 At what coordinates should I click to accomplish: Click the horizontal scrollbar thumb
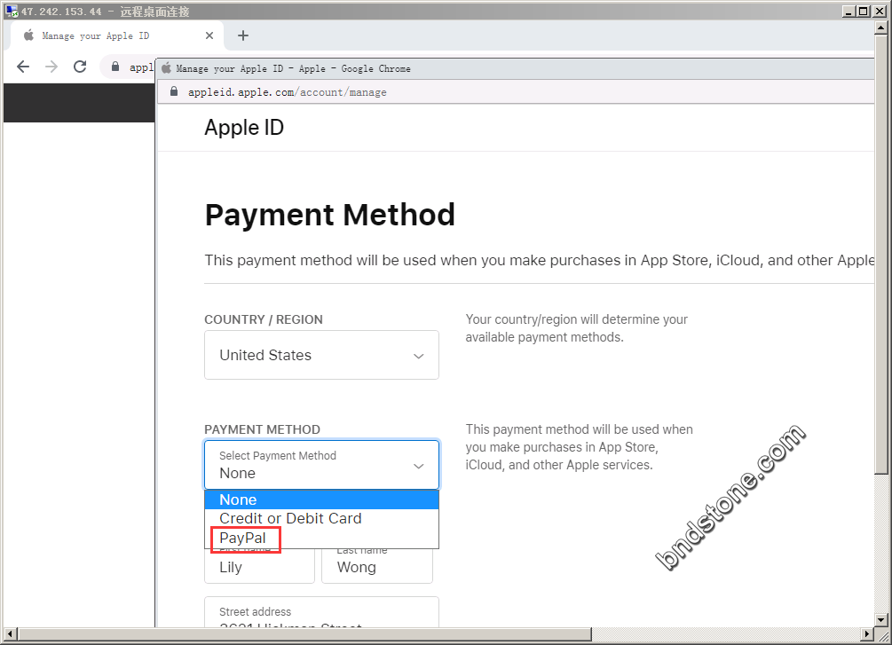pyautogui.click(x=304, y=633)
